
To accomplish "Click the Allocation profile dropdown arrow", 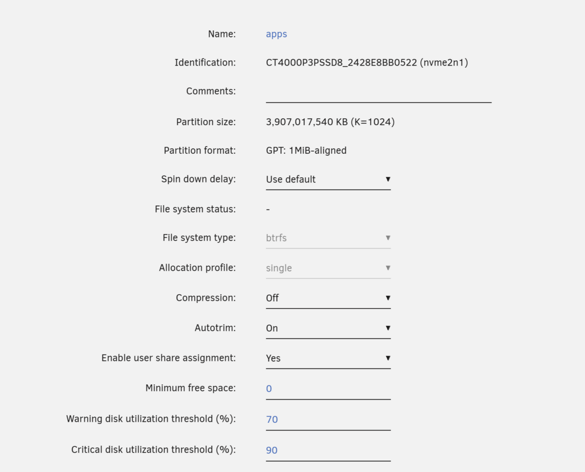I will (x=388, y=268).
